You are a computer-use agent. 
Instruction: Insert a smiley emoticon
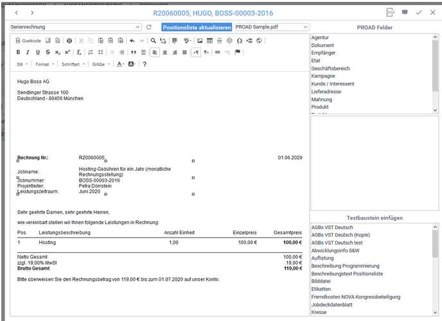[229, 40]
